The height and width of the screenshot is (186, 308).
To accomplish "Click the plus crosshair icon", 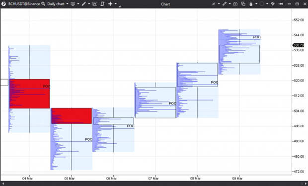I will (110, 4).
